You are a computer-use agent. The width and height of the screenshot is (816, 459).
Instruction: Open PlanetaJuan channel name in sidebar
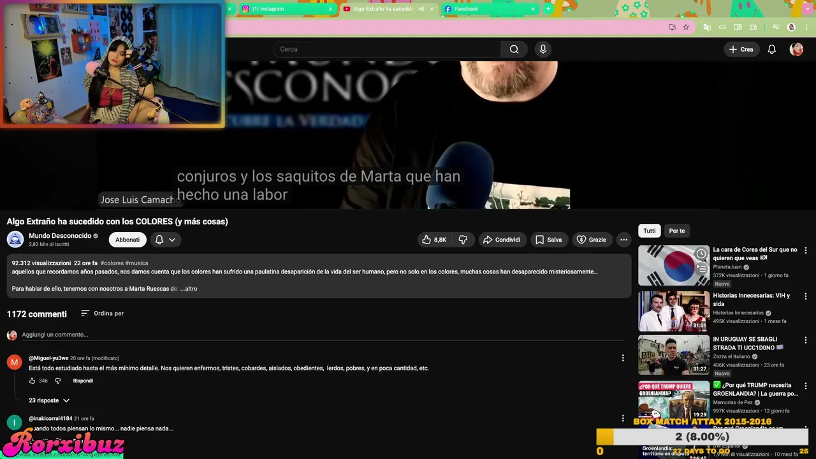tap(727, 267)
